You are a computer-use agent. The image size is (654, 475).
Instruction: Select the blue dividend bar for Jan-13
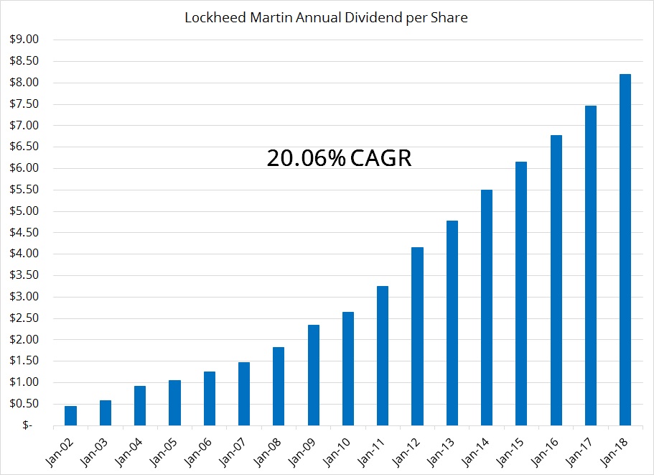(x=452, y=323)
